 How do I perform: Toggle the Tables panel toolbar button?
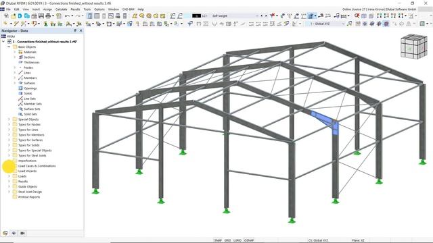97,16
